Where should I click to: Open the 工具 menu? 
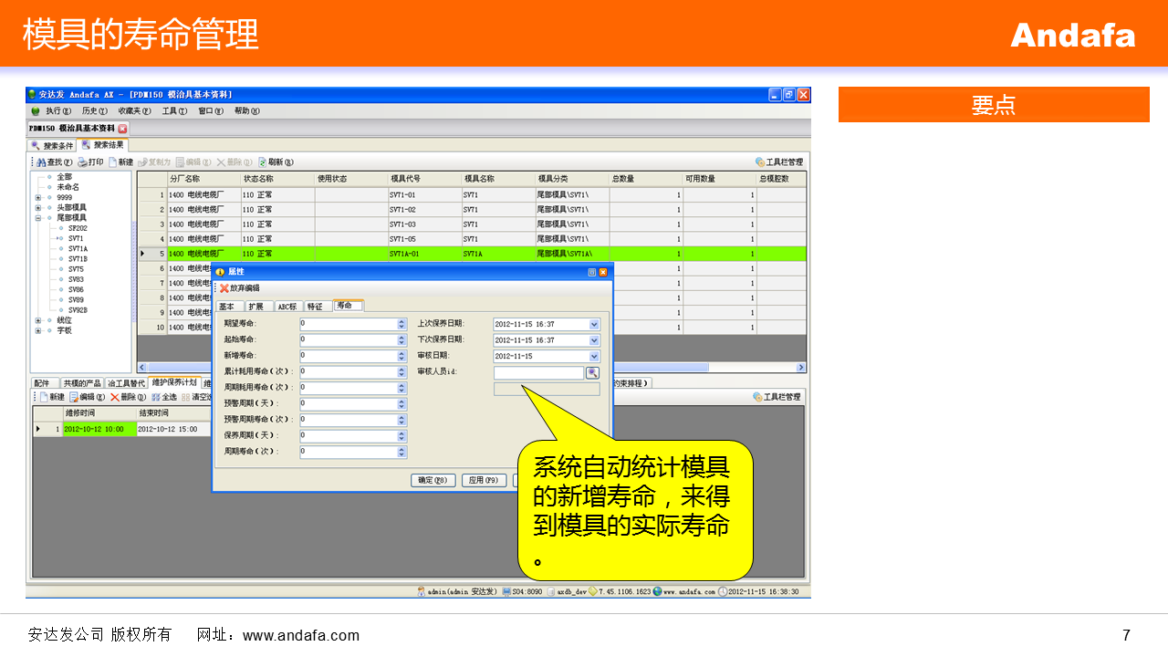173,111
